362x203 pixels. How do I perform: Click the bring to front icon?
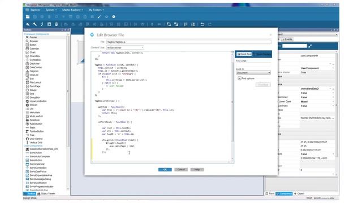[x=169, y=24]
